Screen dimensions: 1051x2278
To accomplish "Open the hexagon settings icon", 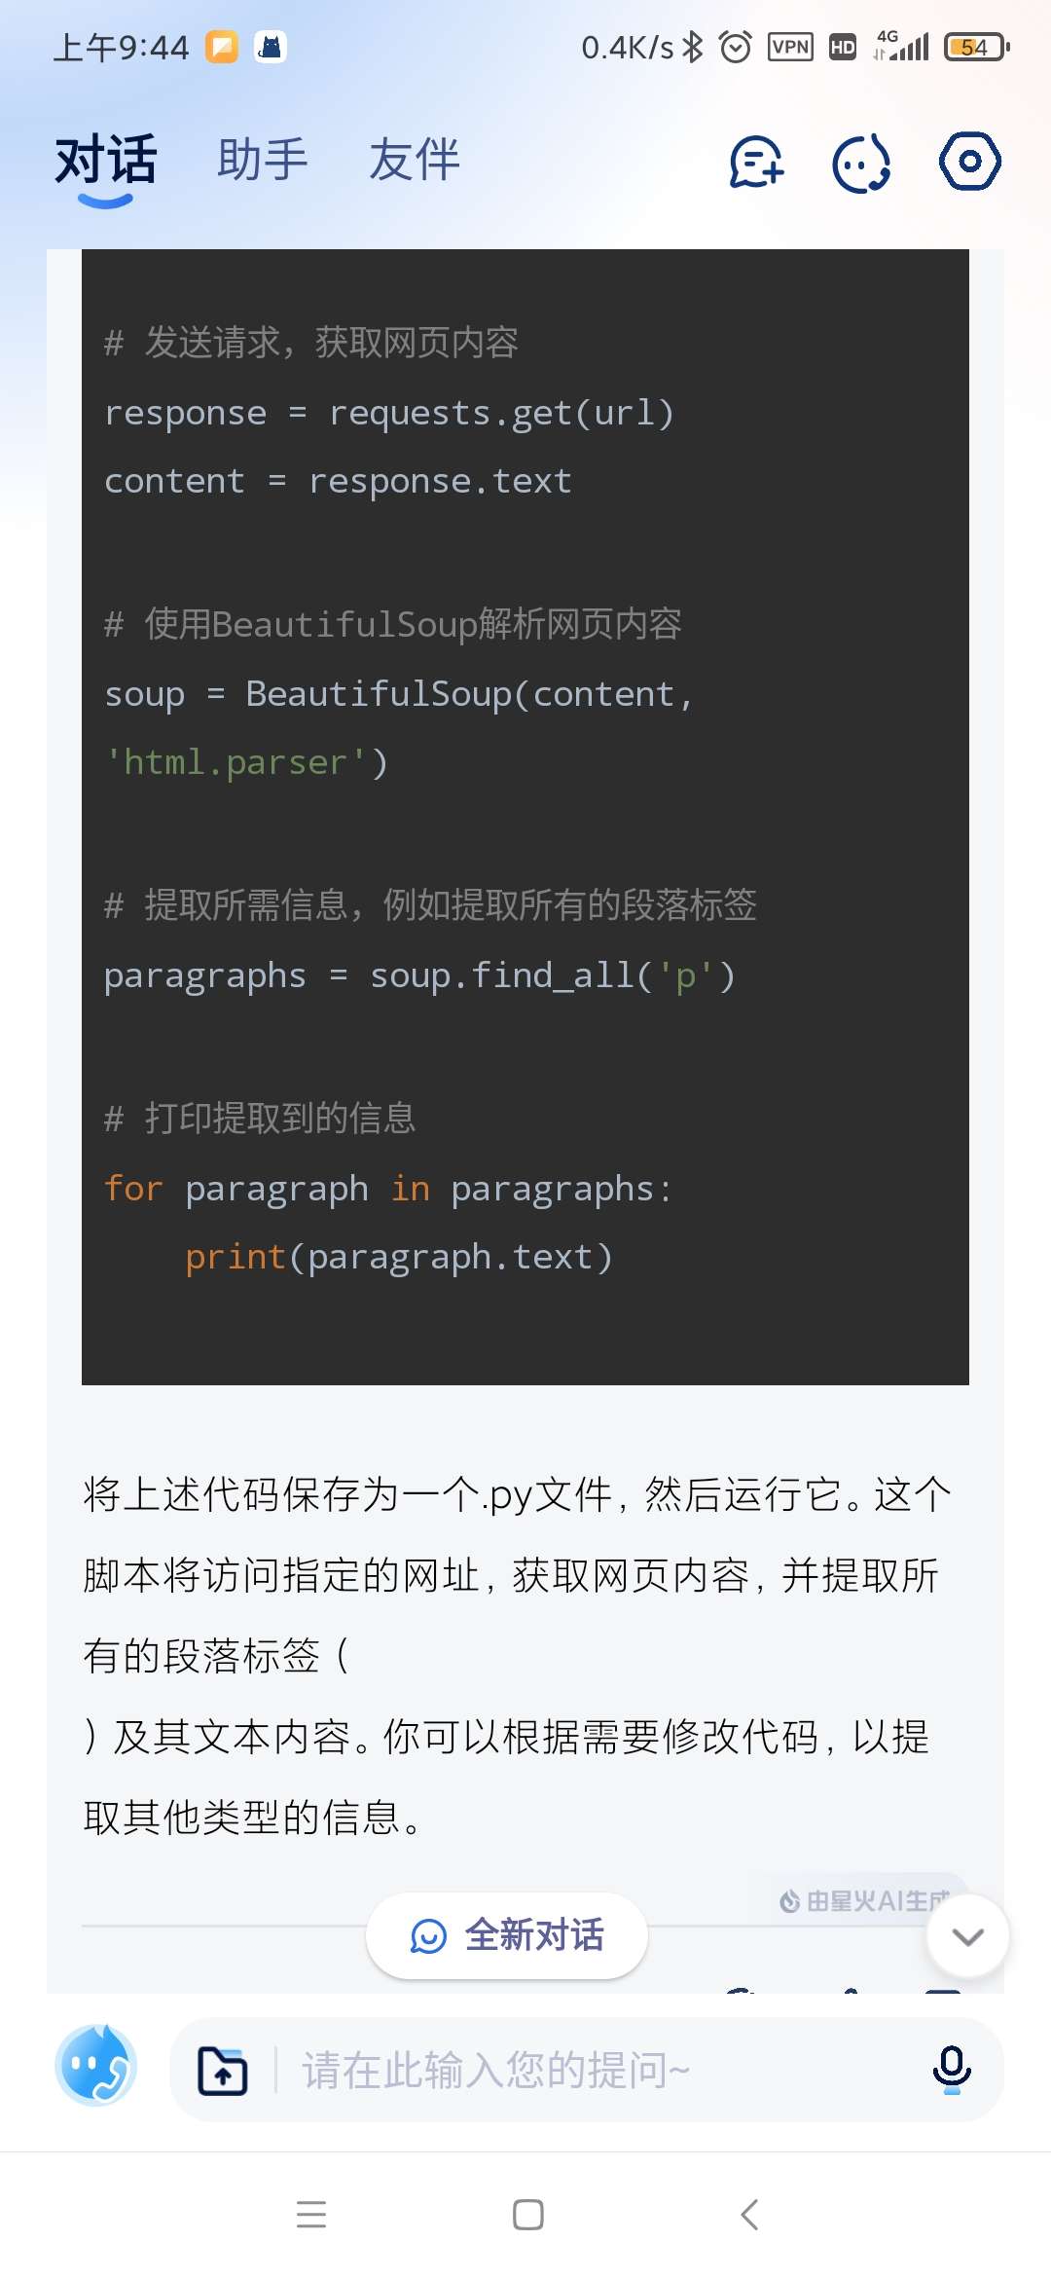I will tap(969, 162).
